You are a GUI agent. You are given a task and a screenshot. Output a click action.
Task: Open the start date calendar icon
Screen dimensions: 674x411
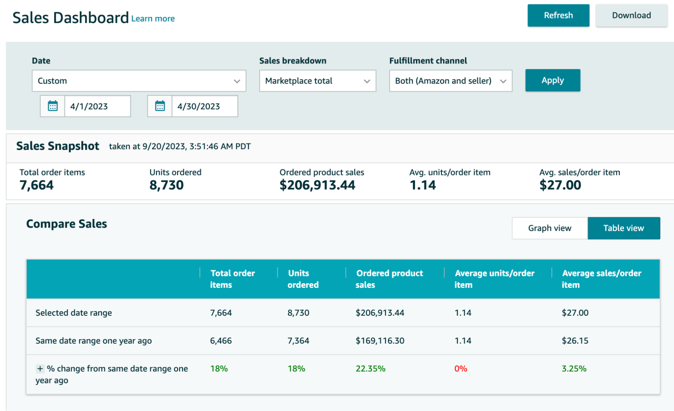coord(53,106)
